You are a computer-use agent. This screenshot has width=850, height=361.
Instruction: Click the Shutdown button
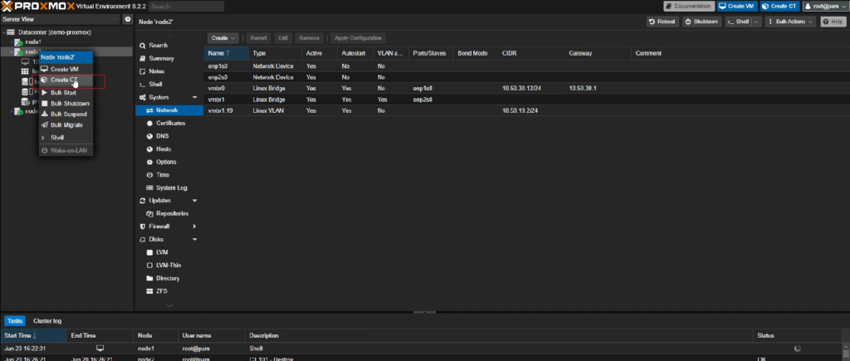pyautogui.click(x=701, y=22)
